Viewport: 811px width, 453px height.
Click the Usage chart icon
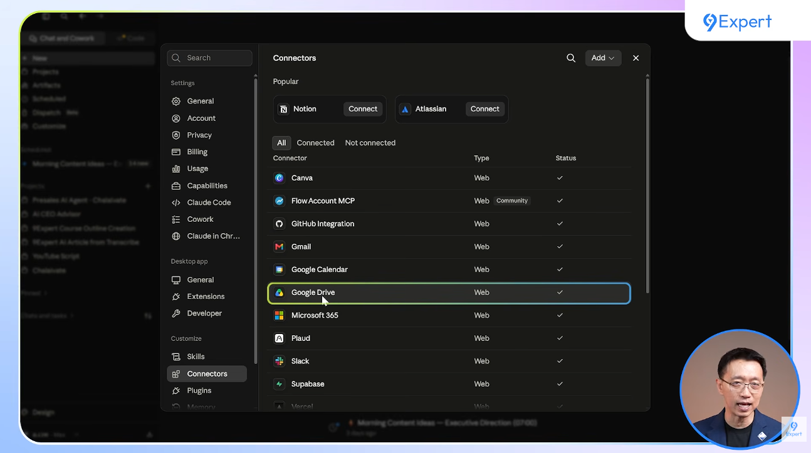[x=176, y=169]
